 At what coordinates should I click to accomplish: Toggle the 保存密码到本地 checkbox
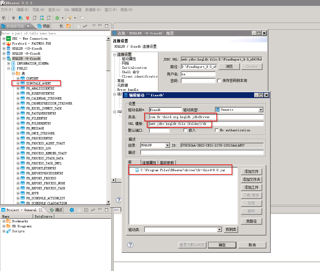click(x=219, y=81)
